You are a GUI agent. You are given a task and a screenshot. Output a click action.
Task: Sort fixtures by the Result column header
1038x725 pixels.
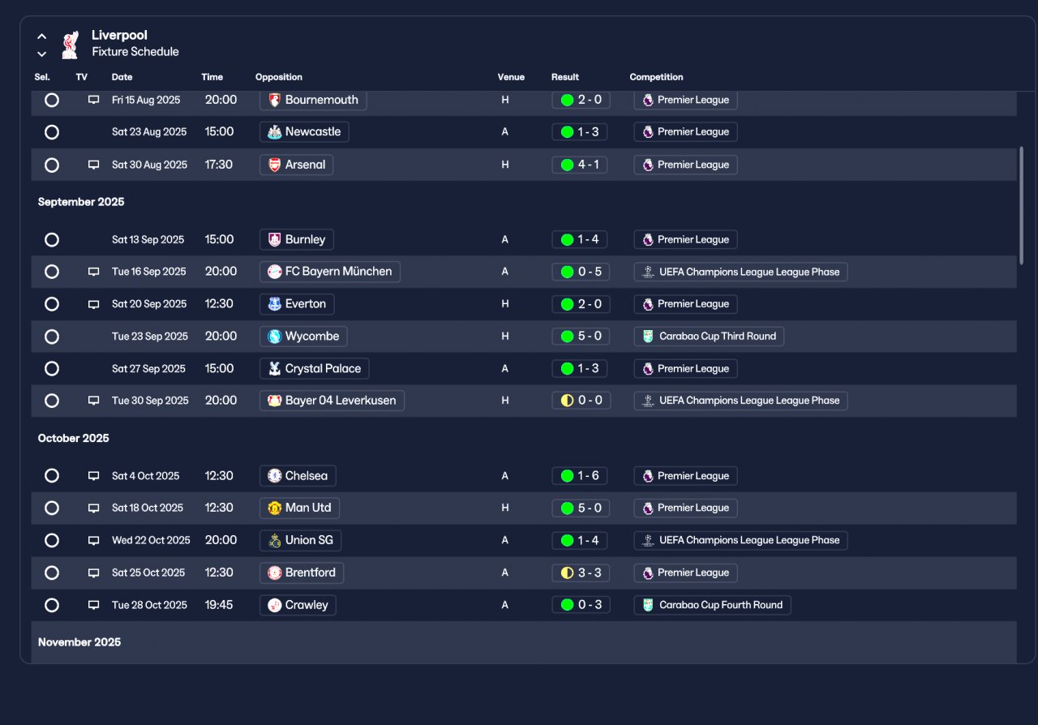565,77
